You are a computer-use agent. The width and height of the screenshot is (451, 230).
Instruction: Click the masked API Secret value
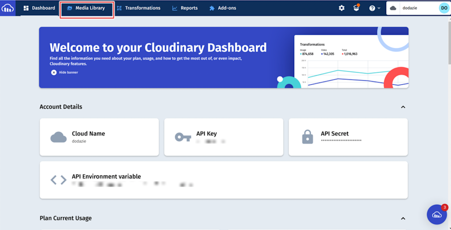tap(341, 140)
